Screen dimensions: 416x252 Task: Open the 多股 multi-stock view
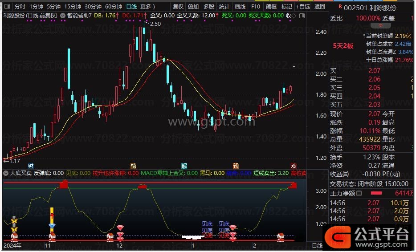point(209,6)
